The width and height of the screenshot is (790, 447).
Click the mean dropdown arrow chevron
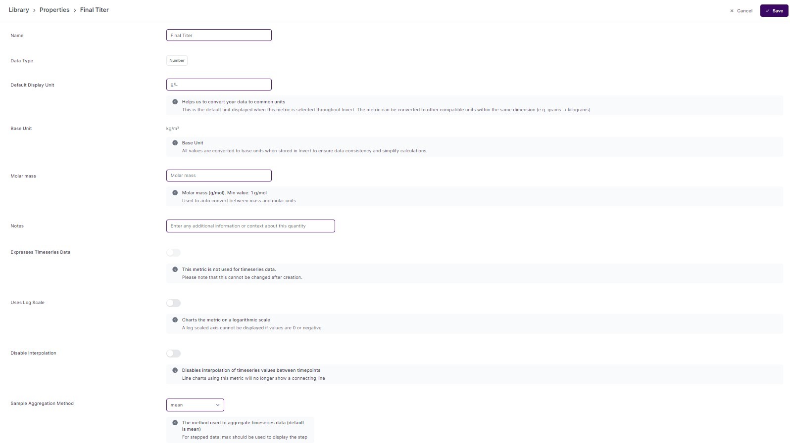click(217, 405)
